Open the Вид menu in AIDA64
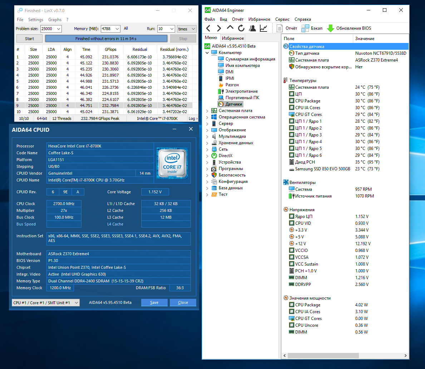Screen dimensions: 425x369 [x=223, y=19]
